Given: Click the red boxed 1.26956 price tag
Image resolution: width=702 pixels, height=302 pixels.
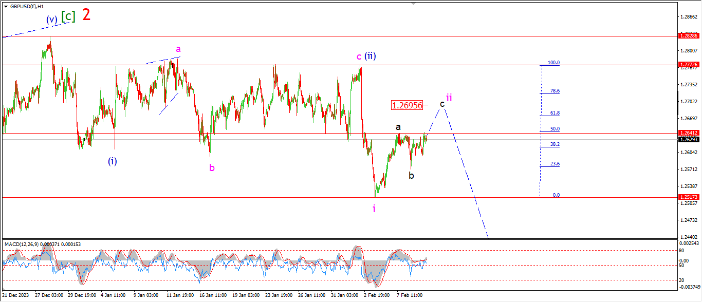Looking at the screenshot, I should 407,105.
